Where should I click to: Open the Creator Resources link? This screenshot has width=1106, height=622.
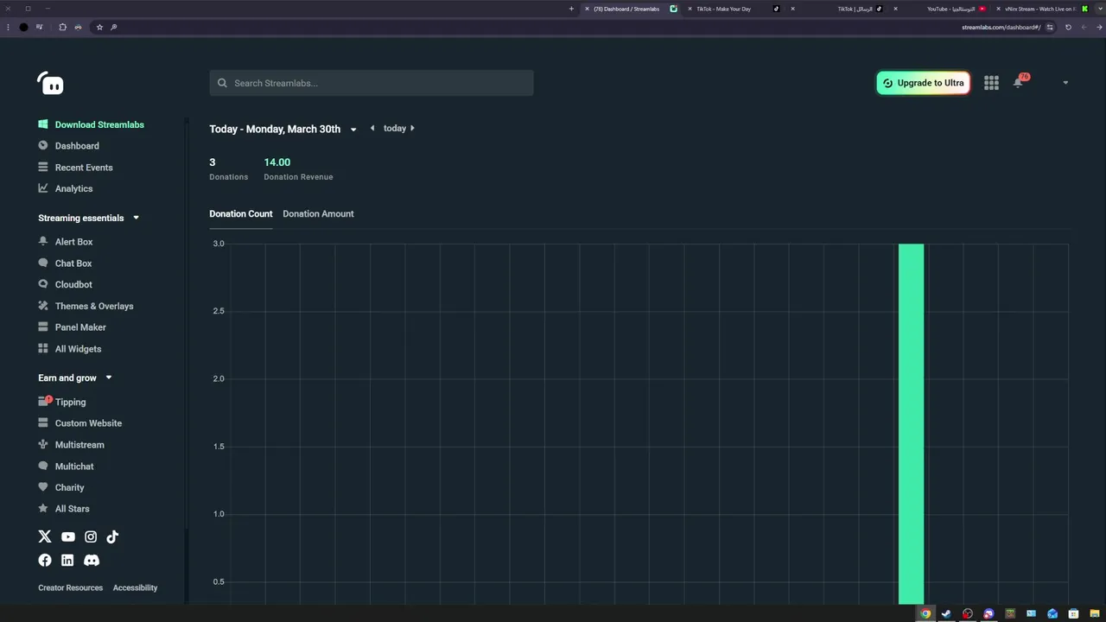pyautogui.click(x=70, y=587)
